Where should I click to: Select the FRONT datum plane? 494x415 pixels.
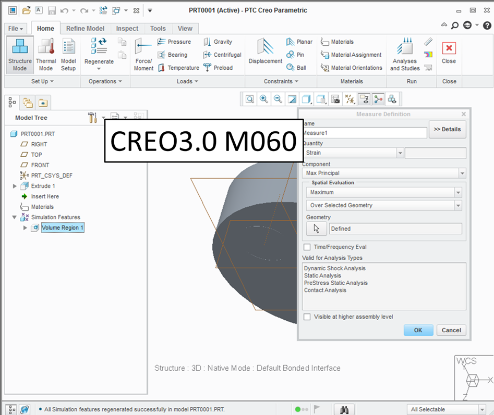pos(40,165)
